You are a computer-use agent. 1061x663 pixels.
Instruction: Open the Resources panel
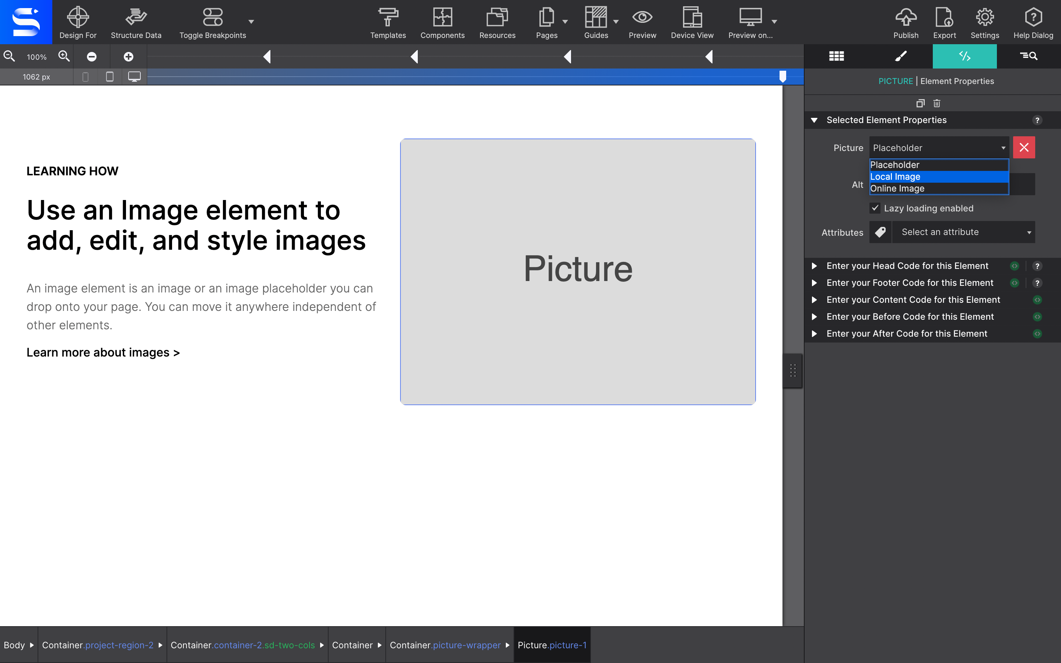coord(497,22)
